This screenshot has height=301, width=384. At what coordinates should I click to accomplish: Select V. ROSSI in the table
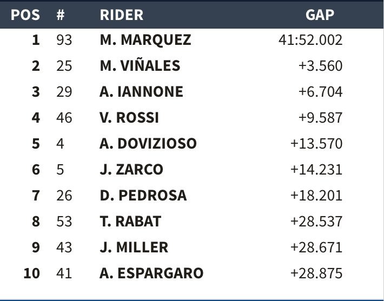tap(129, 118)
